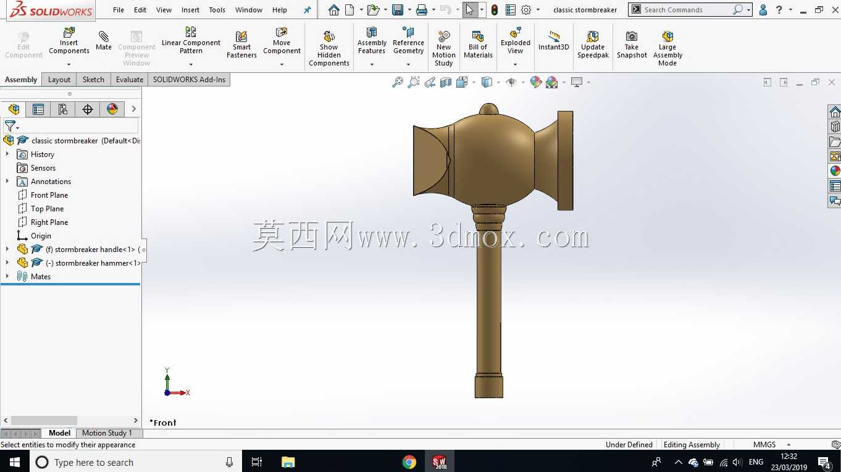Viewport: 841px width, 472px height.
Task: Click the Rebuild traffic light icon
Action: [495, 10]
